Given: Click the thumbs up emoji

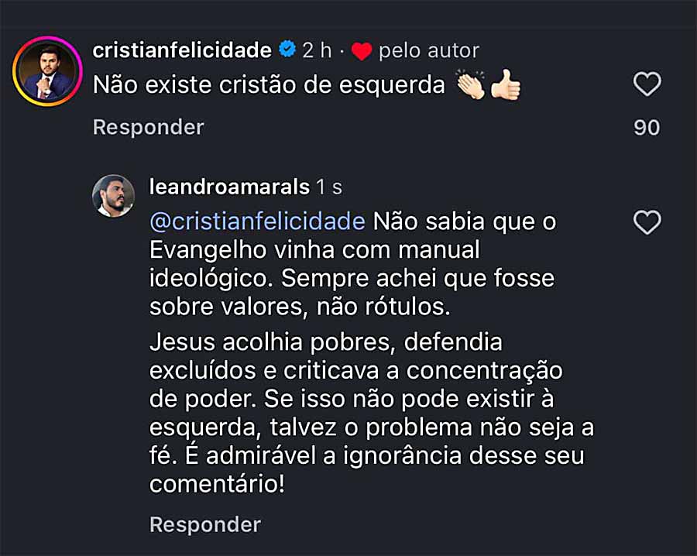Looking at the screenshot, I should point(506,86).
